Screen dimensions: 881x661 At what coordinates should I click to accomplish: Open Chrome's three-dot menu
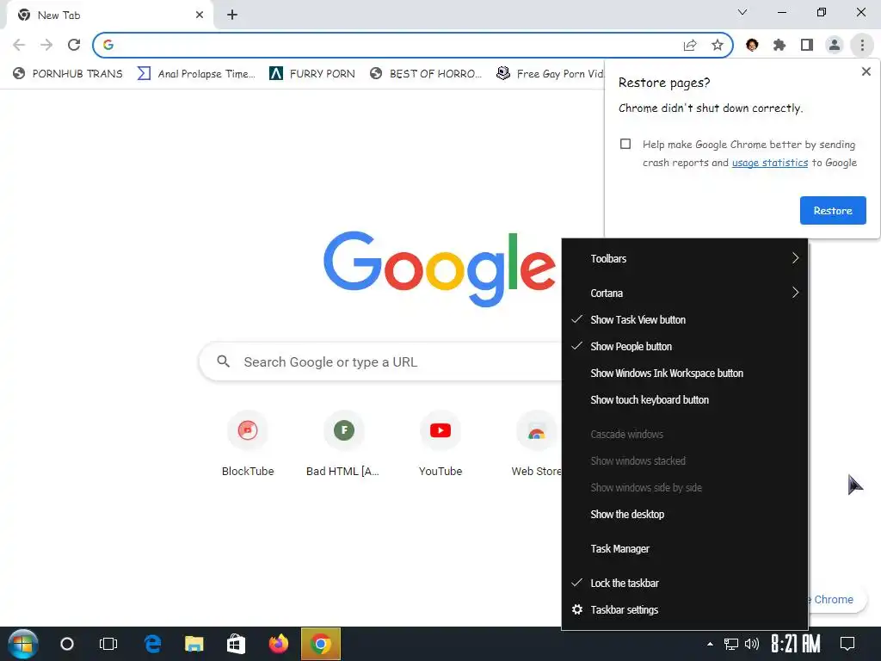pos(862,45)
